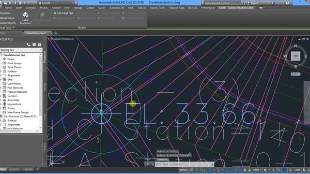Screen dimensions: 310x174
Task: Expand the Alignments tree node
Action: (x=1, y=75)
